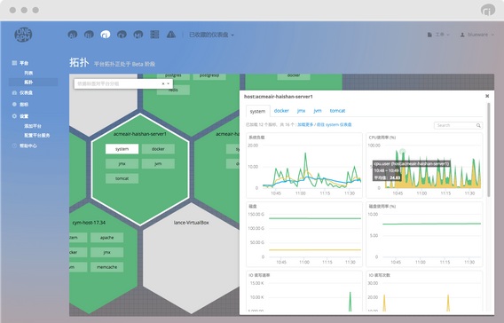
Task: Click 前往 system 仪表盘 link
Action: pyautogui.click(x=335, y=125)
